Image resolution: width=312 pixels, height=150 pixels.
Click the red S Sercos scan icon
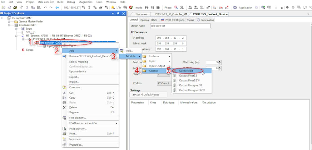click(x=176, y=7)
